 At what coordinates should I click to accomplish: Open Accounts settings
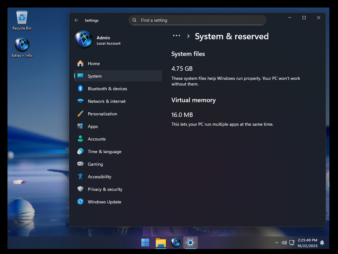pos(118,139)
